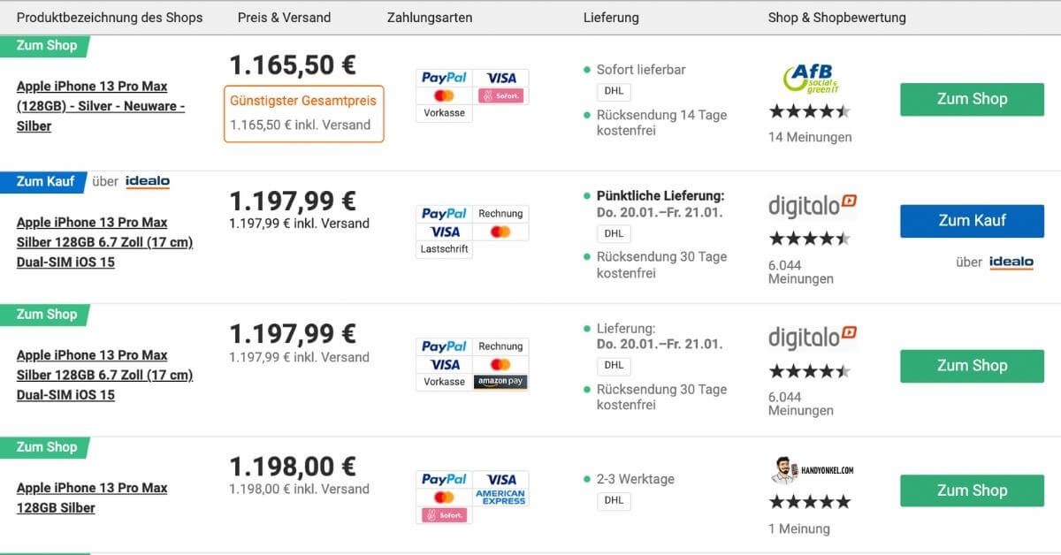
Task: Open Apple iPhone 13 Pro Max Neuware Silber link
Action: (x=100, y=106)
